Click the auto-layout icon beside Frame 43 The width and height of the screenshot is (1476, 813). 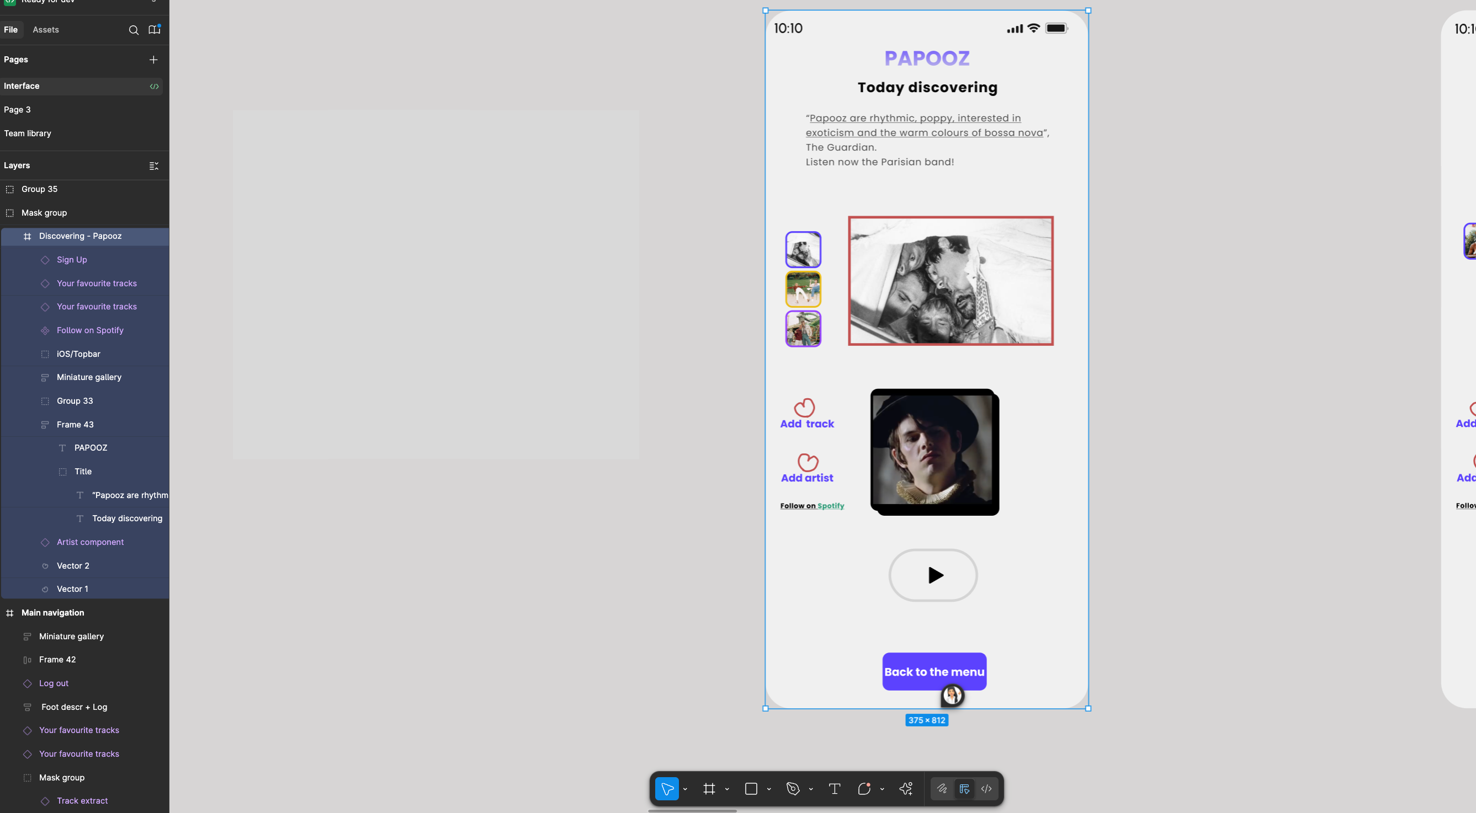pyautogui.click(x=45, y=425)
